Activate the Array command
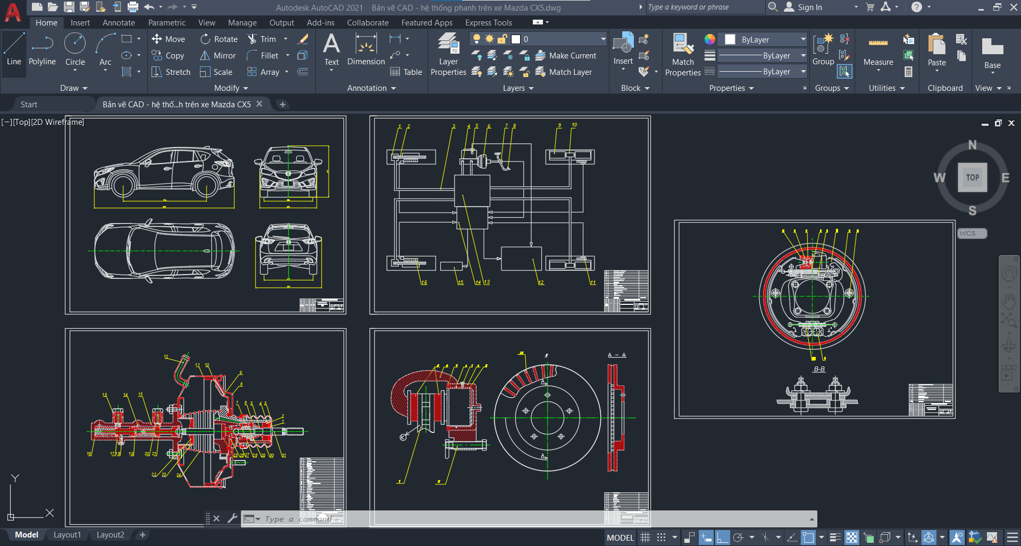The width and height of the screenshot is (1021, 546). click(x=264, y=72)
